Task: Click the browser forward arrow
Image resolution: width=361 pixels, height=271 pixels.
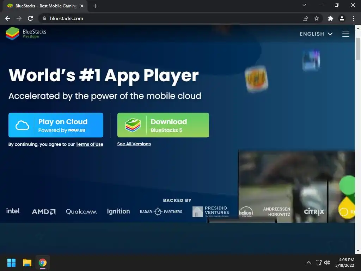Action: coord(19,18)
